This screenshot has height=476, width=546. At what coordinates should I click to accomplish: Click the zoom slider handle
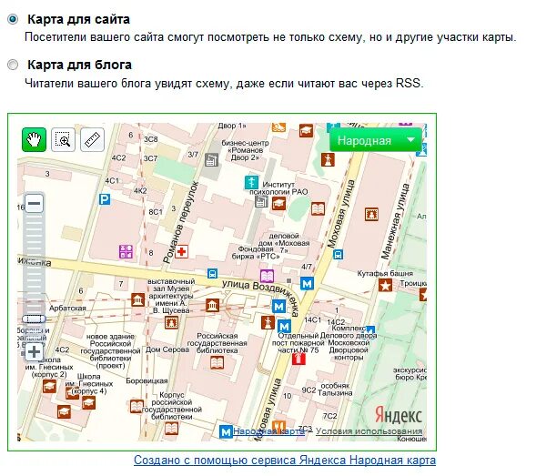pyautogui.click(x=35, y=319)
